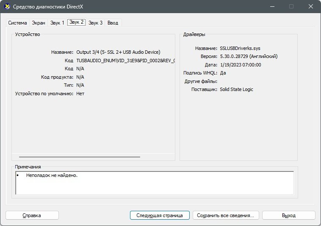Open the Экран tab
This screenshot has width=321, height=226.
tap(39, 23)
